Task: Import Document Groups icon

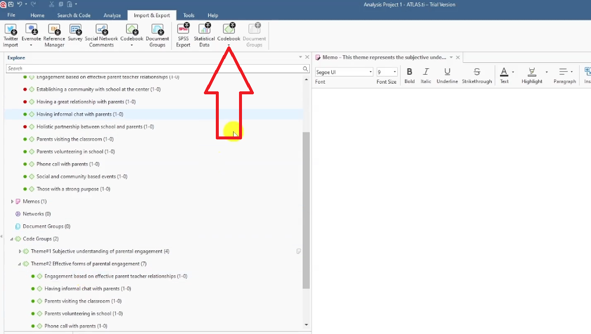Action: point(157,30)
